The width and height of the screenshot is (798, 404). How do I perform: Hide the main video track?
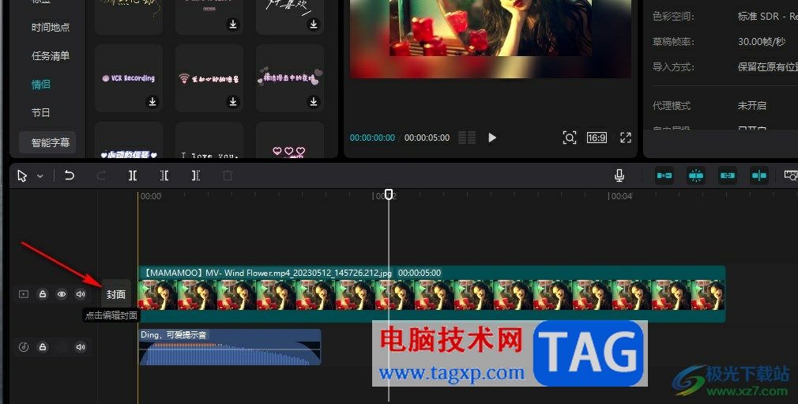62,294
